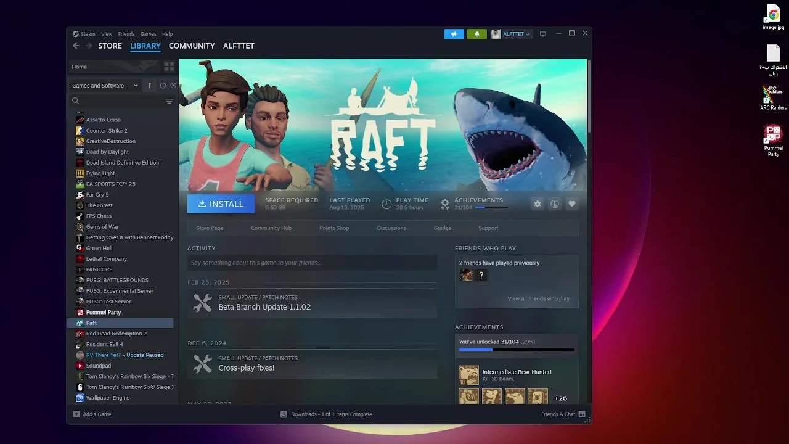Viewport: 789px width, 444px height.
Task: Switch to the COMMUNITY tab
Action: click(192, 46)
